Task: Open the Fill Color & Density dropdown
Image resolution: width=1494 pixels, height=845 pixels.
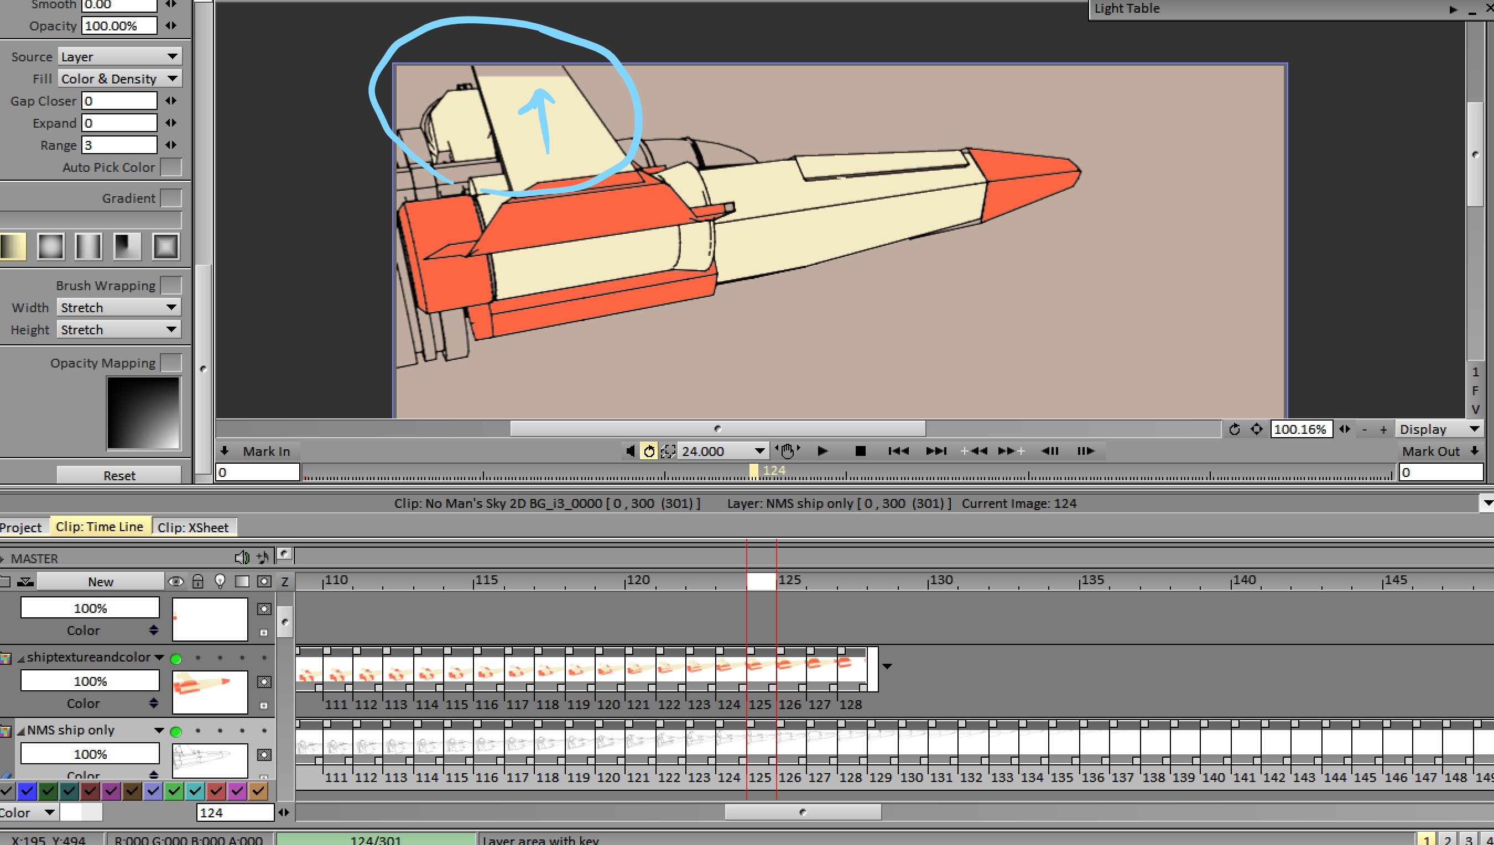Action: [x=119, y=78]
